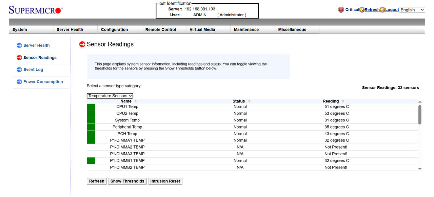The image size is (434, 197).
Task: Click the green status swatch for CPU1 Temp
Action: click(x=91, y=107)
